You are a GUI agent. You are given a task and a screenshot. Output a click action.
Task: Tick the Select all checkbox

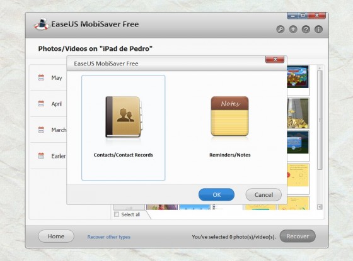(117, 214)
